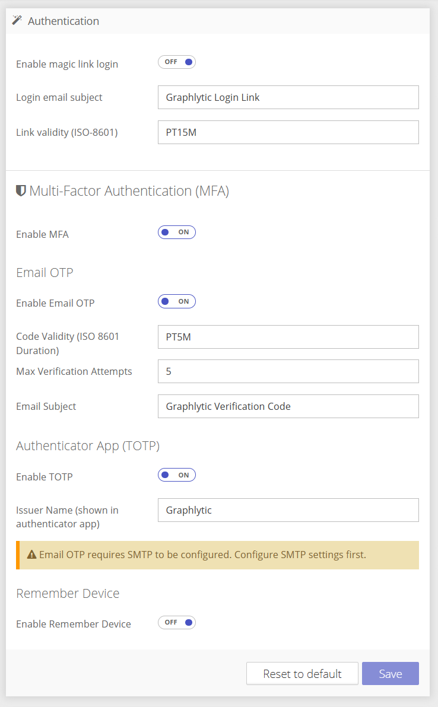The width and height of the screenshot is (438, 707).
Task: Click the Authenticator App (TOTP) section heading
Action: coord(88,446)
